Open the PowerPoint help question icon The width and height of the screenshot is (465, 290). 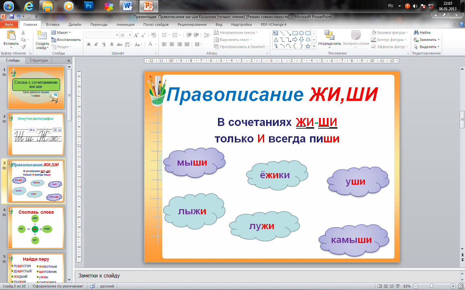point(461,24)
